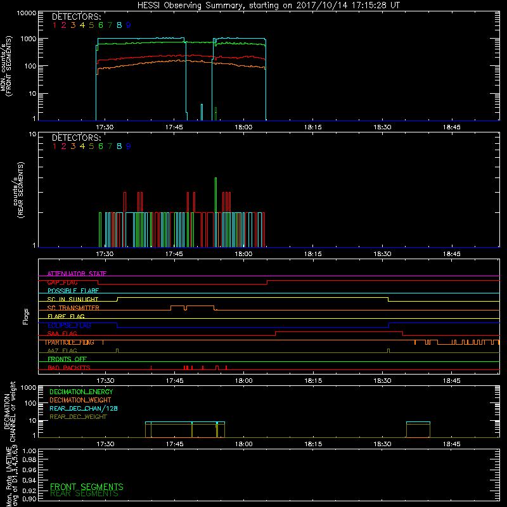Click the SC_TRANSMITTER flag label
This screenshot has height=507, width=507.
pyautogui.click(x=74, y=308)
